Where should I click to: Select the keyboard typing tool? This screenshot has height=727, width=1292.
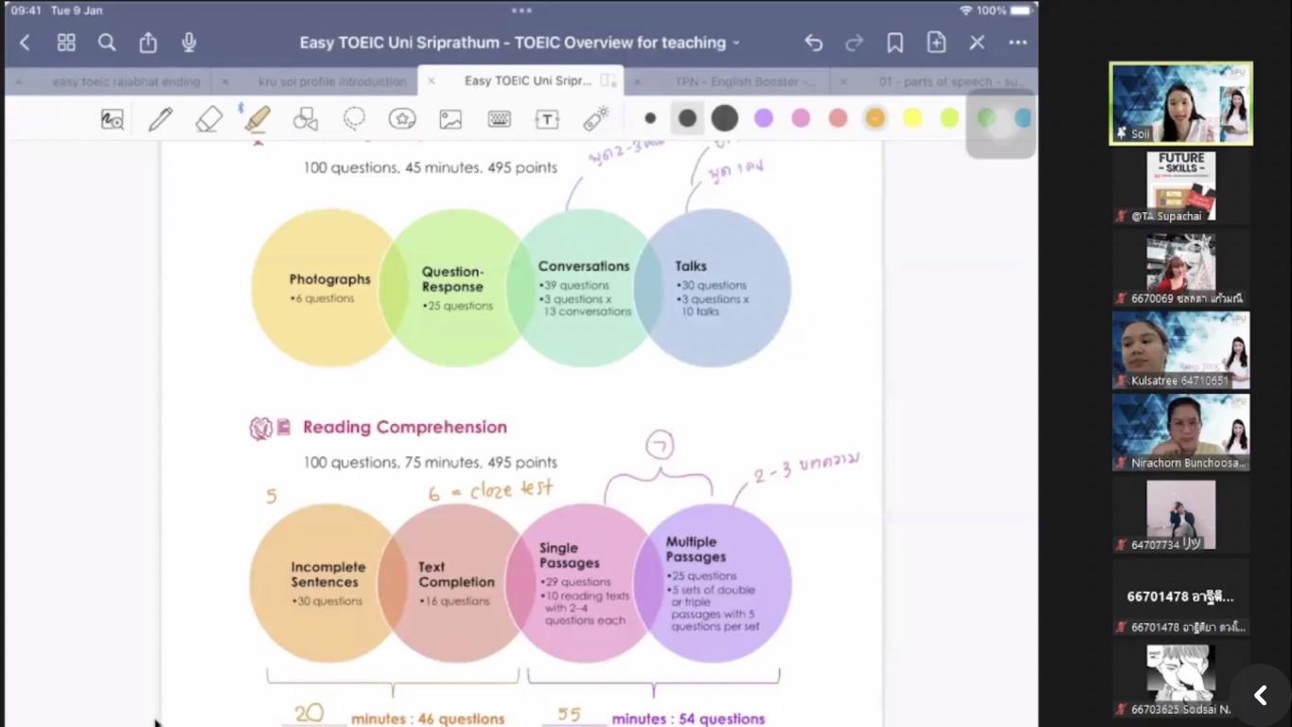499,119
